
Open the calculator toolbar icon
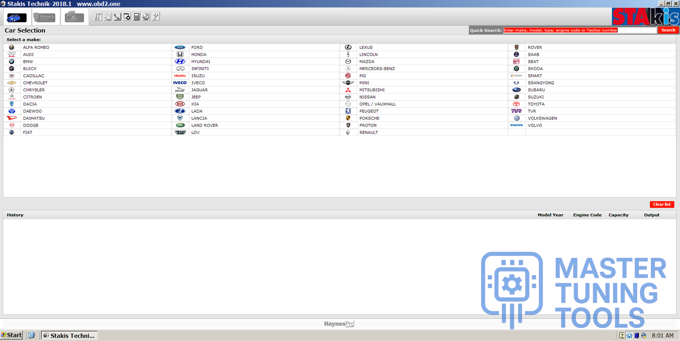[x=136, y=17]
